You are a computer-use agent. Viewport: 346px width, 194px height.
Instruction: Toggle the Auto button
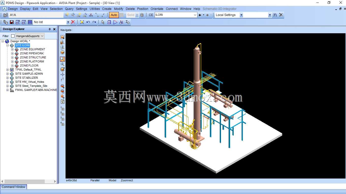(114, 15)
